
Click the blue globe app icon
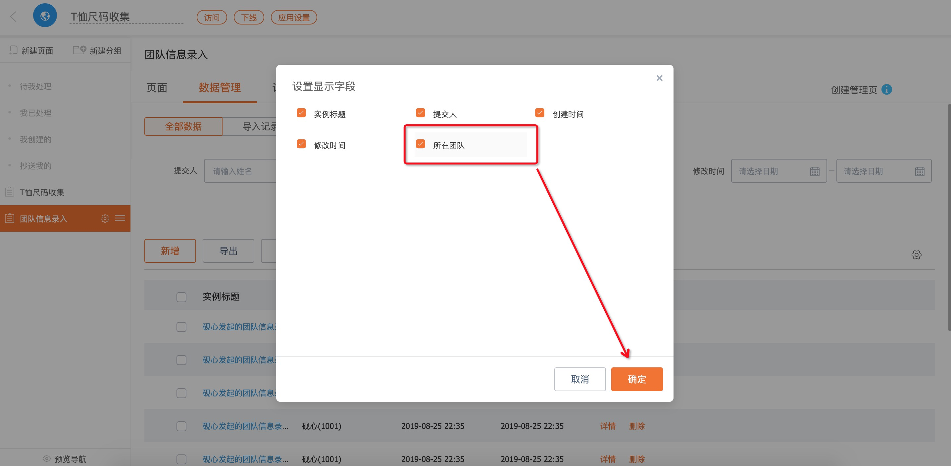(45, 16)
